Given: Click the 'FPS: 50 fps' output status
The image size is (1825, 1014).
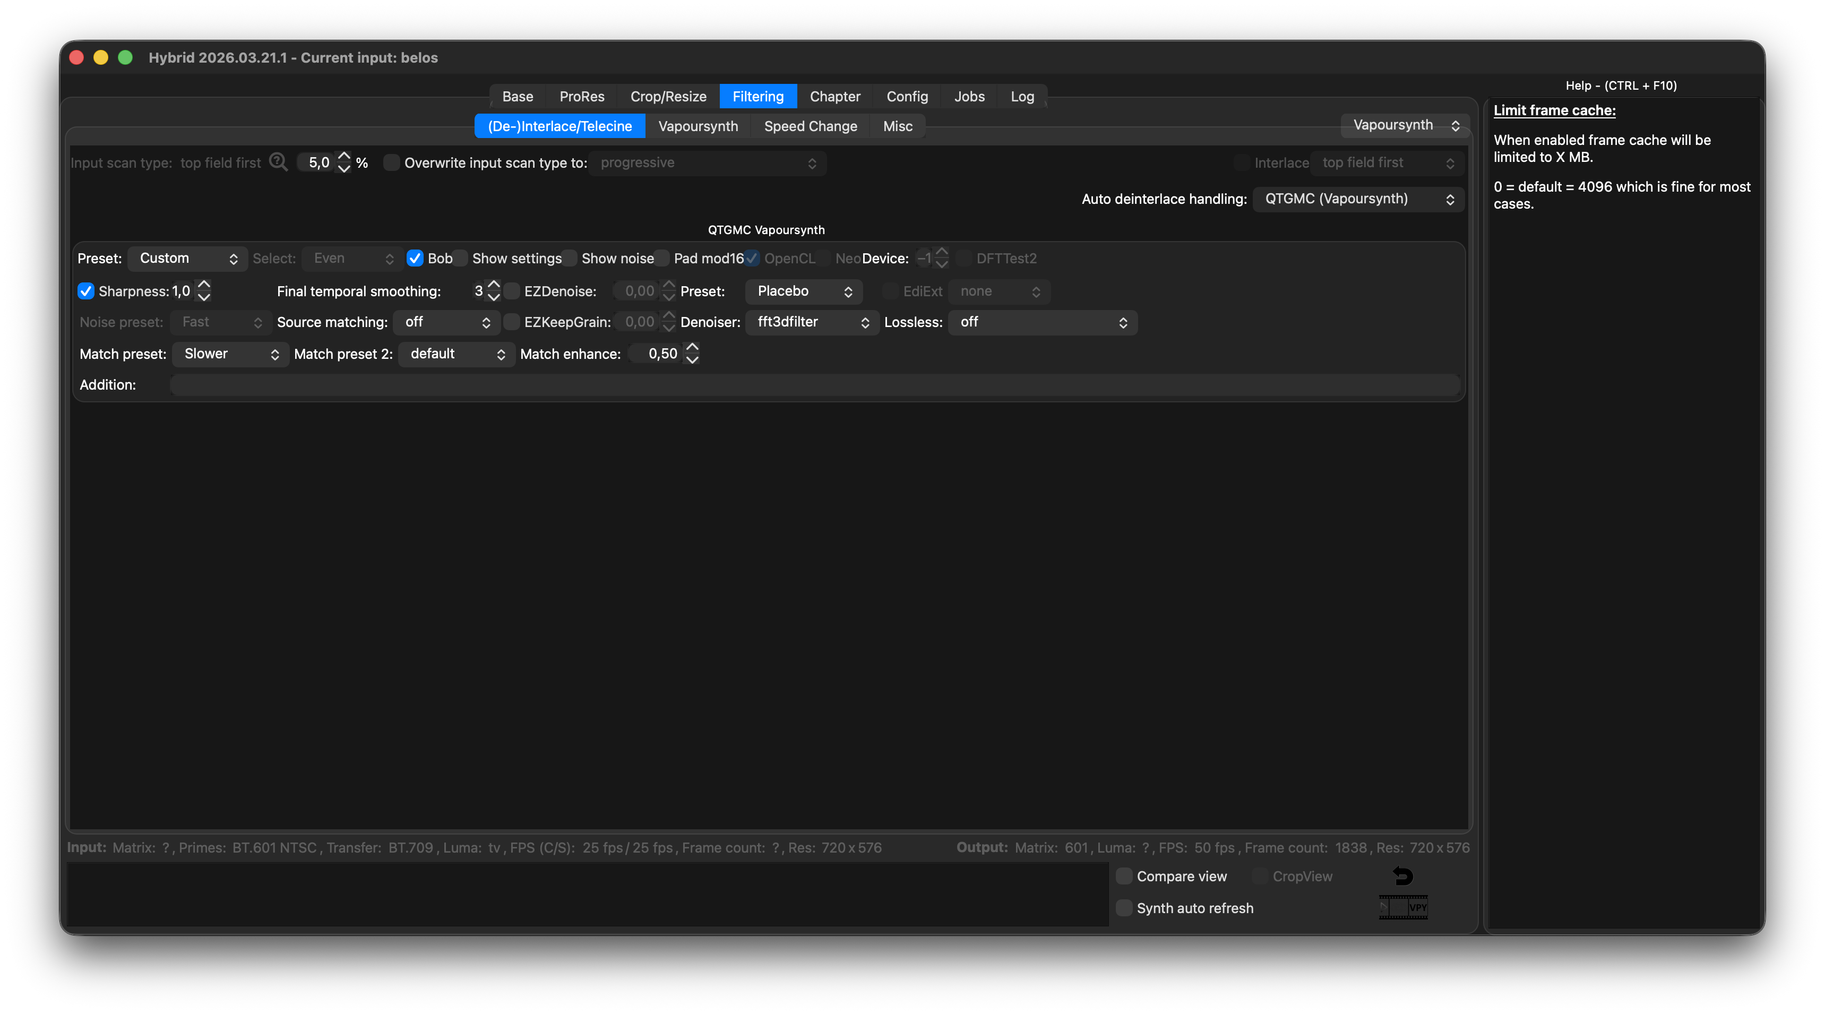Looking at the screenshot, I should [x=1196, y=848].
